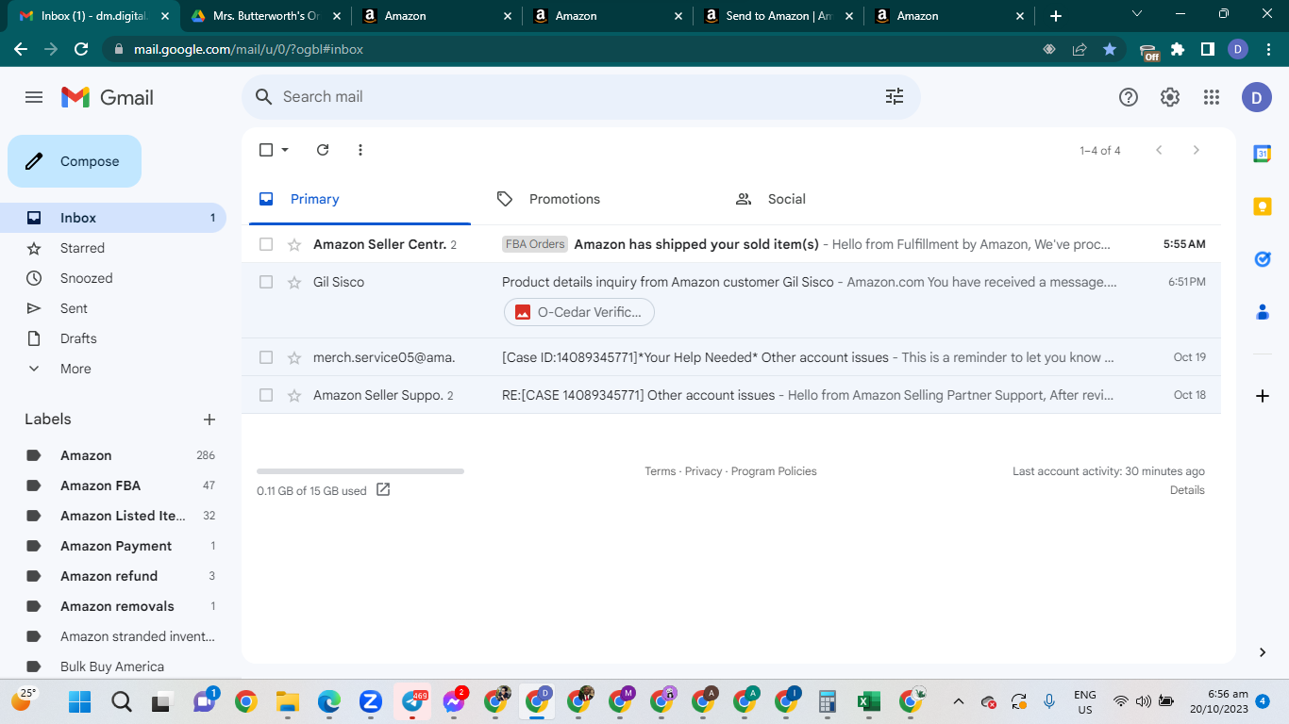
Task: Open the Gmail main menu hamburger icon
Action: tap(34, 97)
